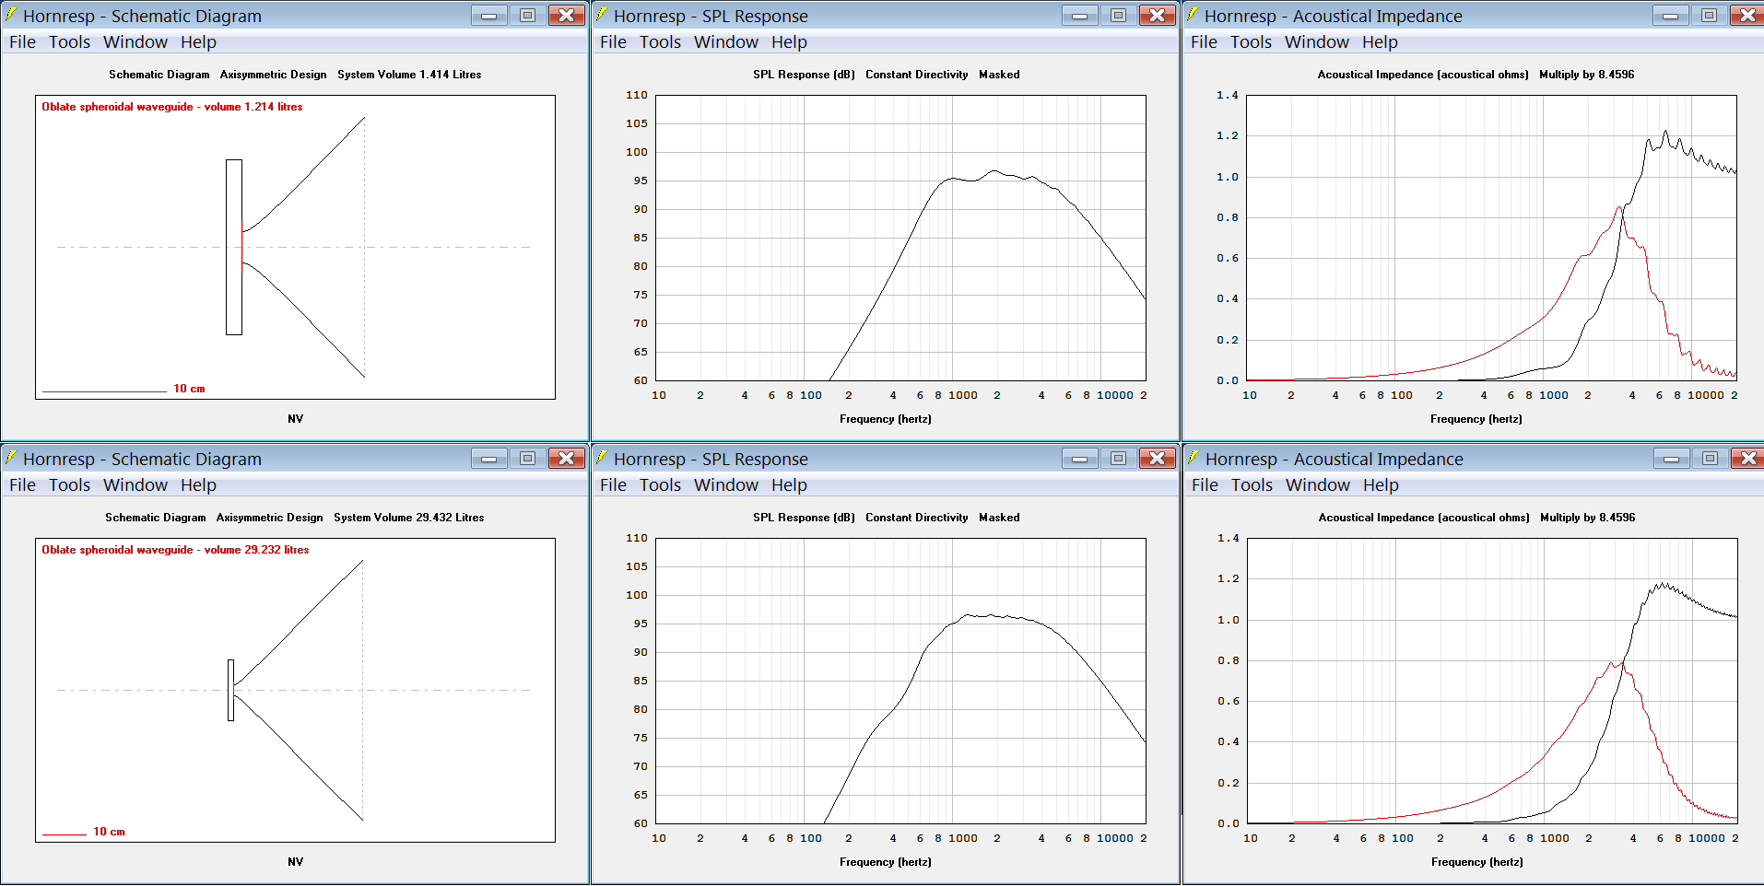Maximize the upper Schematic Diagram window
The width and height of the screenshot is (1764, 886).
pos(527,15)
